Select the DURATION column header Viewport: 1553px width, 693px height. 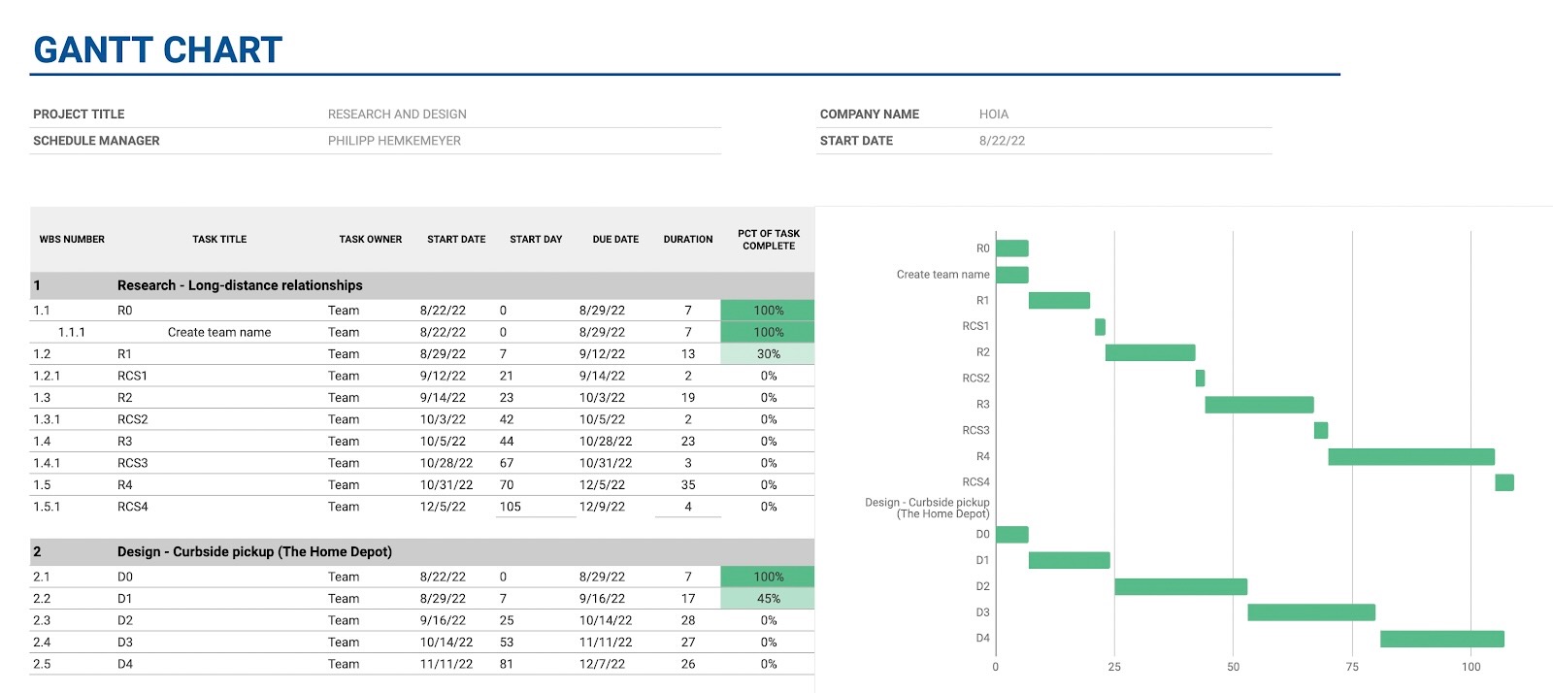pos(687,239)
